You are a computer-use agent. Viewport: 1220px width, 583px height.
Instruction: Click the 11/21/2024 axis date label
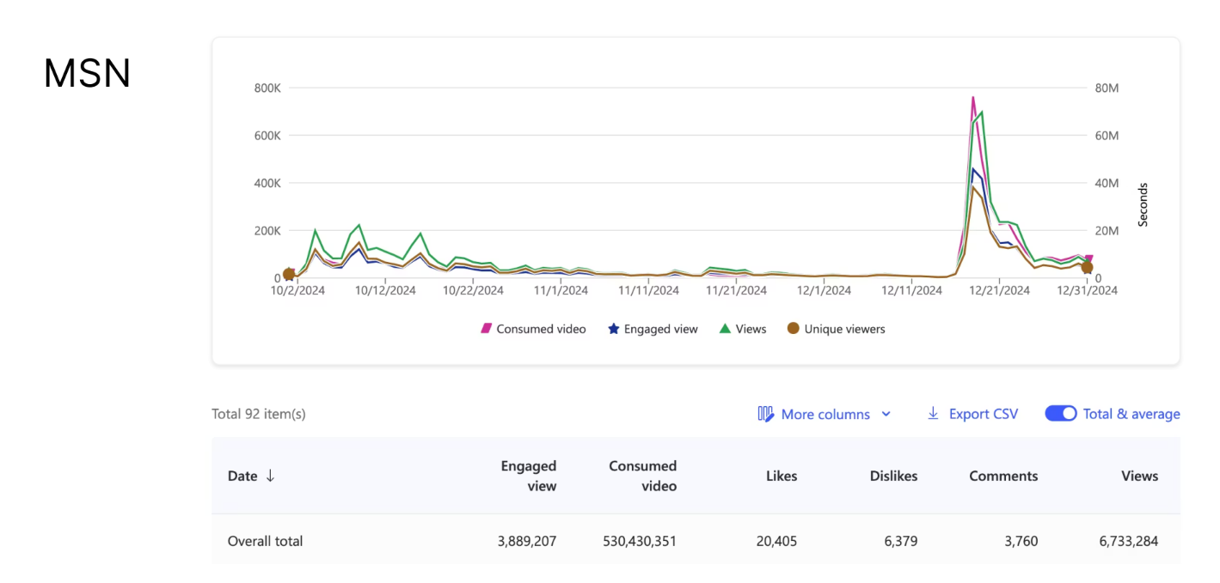pos(736,290)
